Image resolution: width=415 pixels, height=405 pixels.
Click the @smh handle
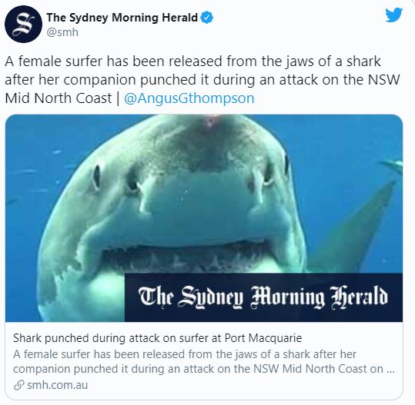coord(62,32)
